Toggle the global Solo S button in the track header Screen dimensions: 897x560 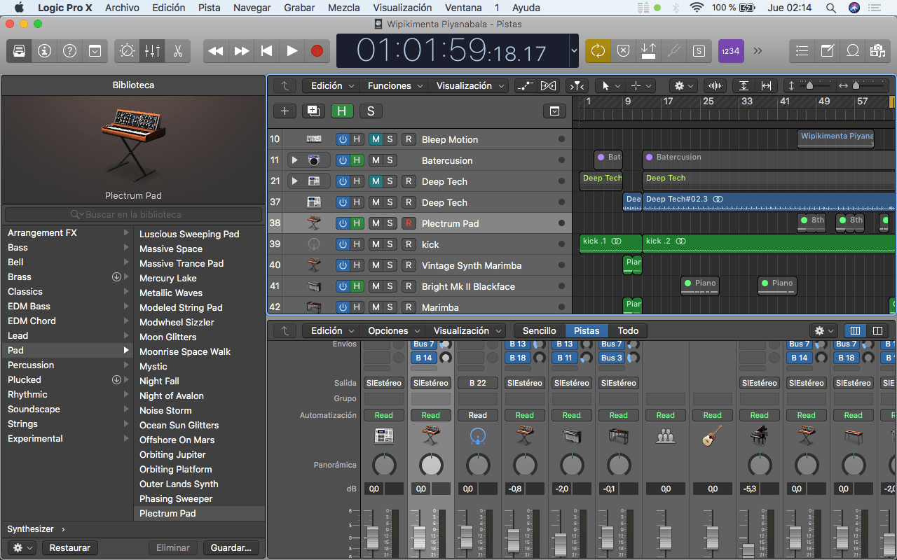tap(371, 111)
